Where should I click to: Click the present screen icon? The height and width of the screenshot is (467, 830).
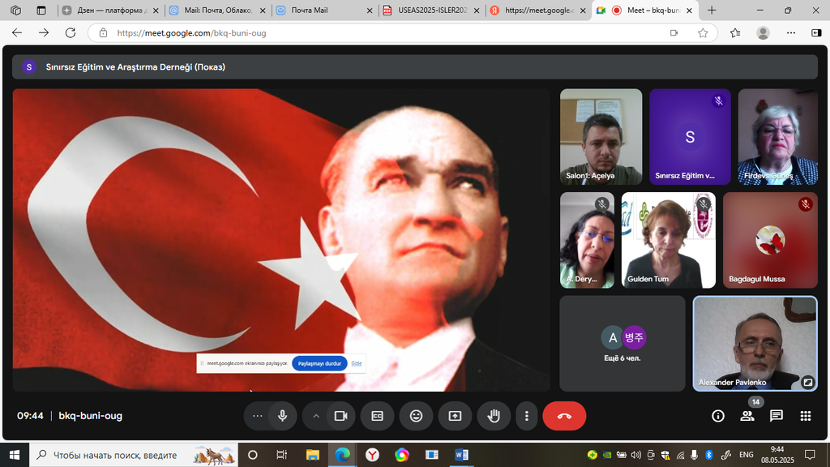coord(455,416)
